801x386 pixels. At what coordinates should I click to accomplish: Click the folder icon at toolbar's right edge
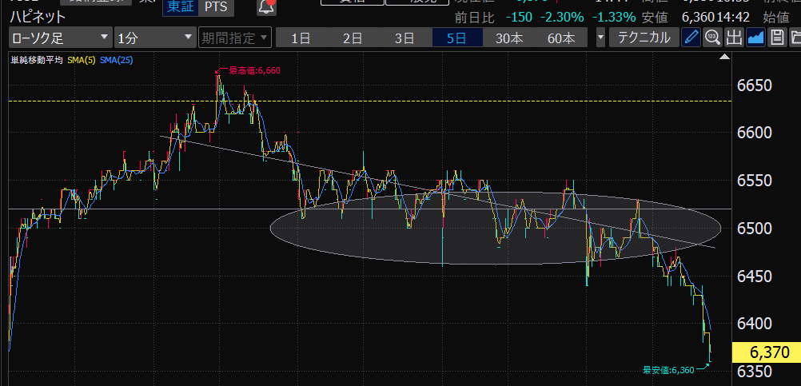click(x=795, y=38)
